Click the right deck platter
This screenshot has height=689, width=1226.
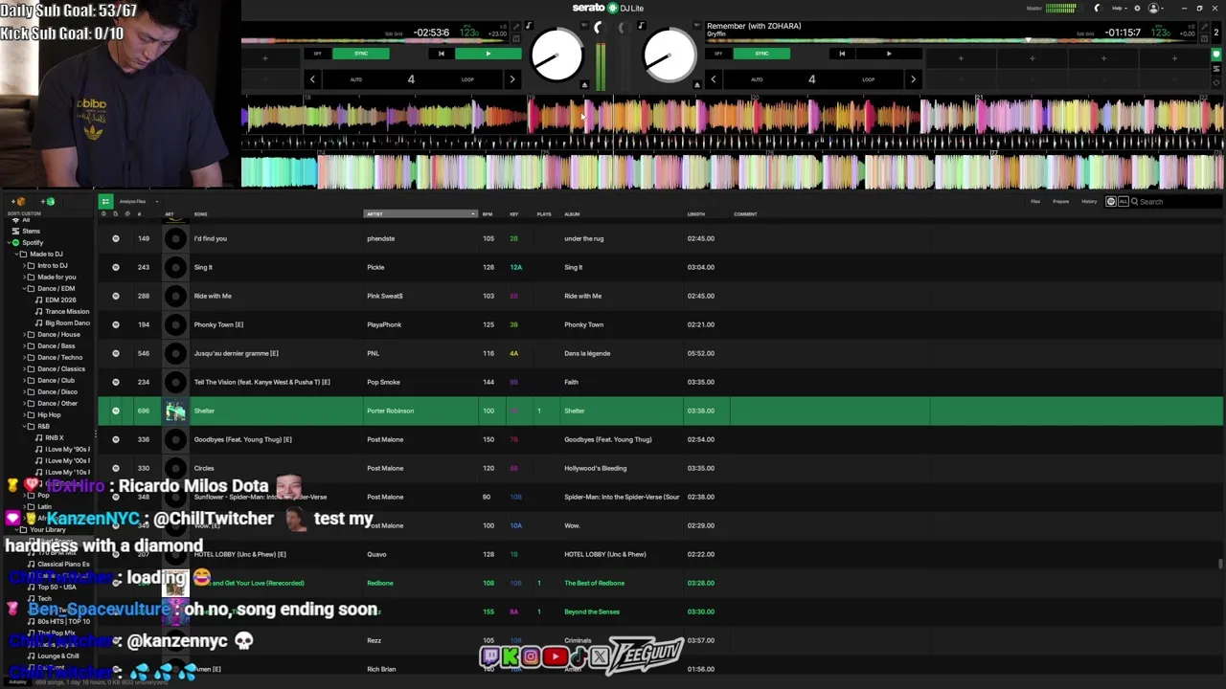[670, 55]
